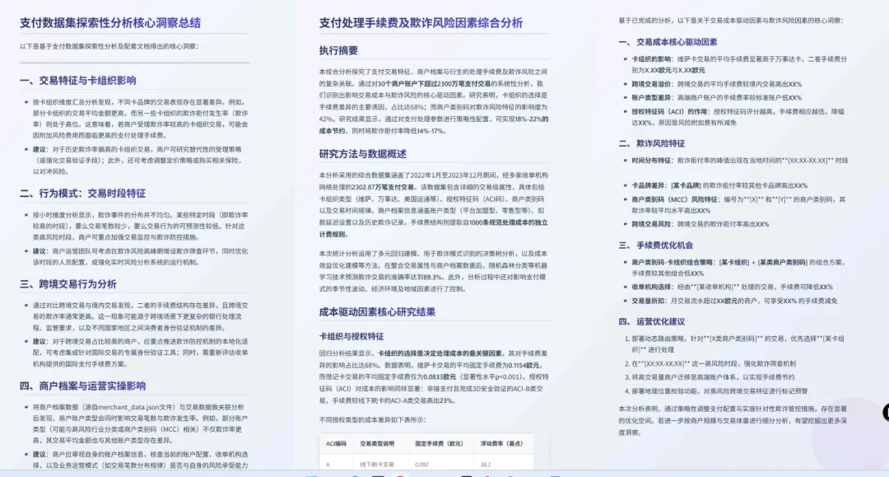
Task: Click the bullet label 跨境交易风险
Action: 651,224
